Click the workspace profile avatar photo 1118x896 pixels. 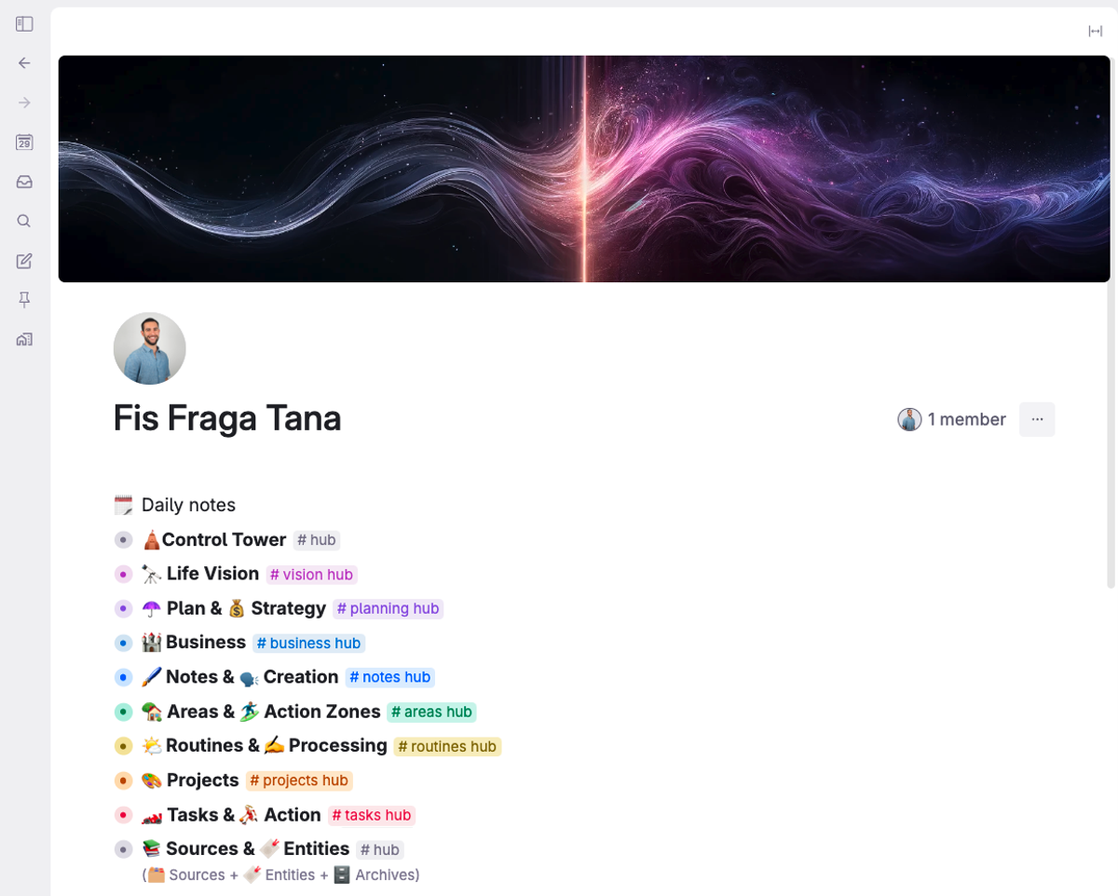click(150, 348)
